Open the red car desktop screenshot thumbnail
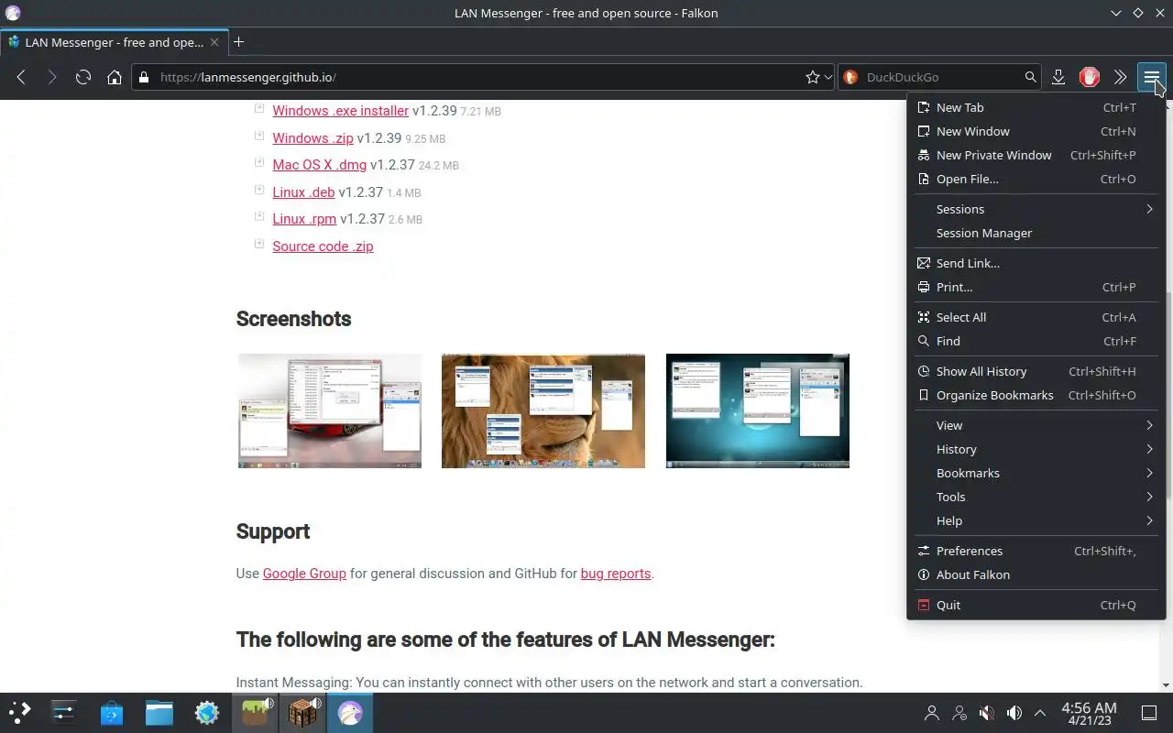The height and width of the screenshot is (733, 1173). [x=330, y=410]
